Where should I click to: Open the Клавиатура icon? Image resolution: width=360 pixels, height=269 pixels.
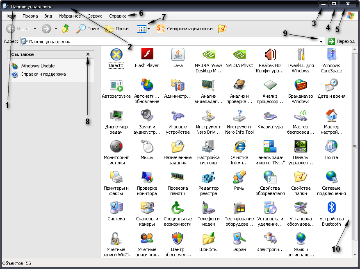coord(270,116)
